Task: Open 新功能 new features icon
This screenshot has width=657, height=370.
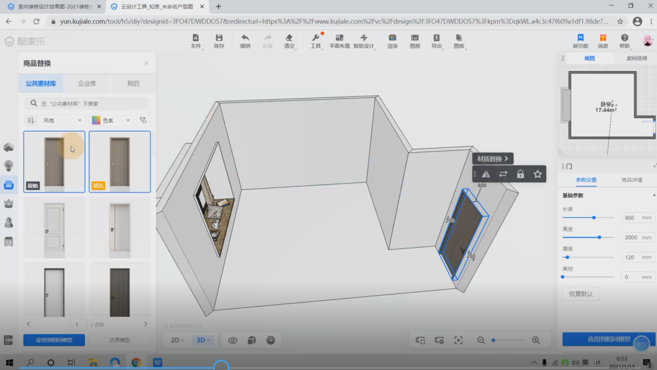Action: 580,41
